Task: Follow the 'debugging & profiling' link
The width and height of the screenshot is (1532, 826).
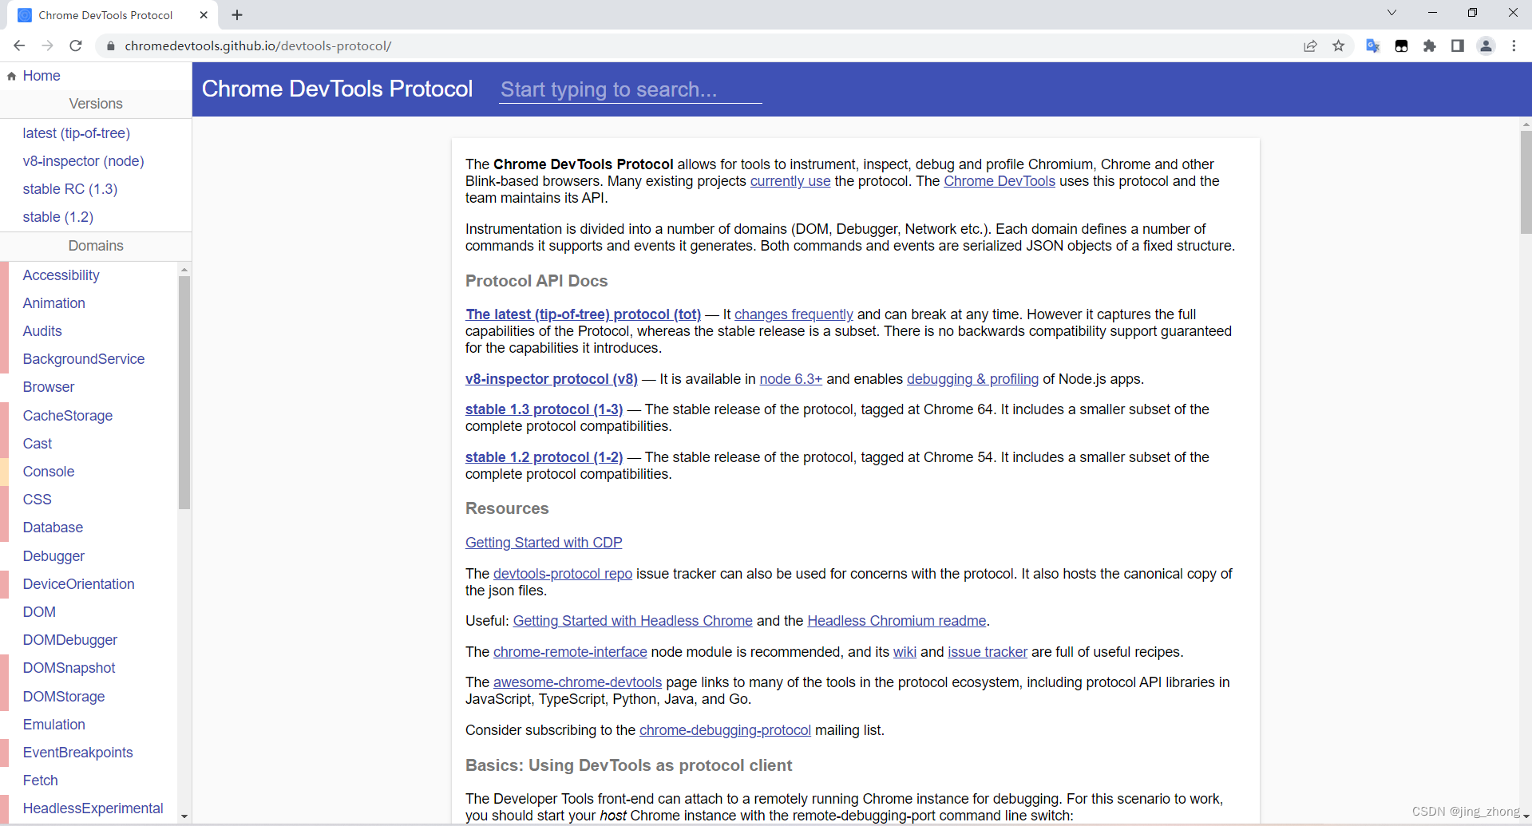Action: coord(972,379)
